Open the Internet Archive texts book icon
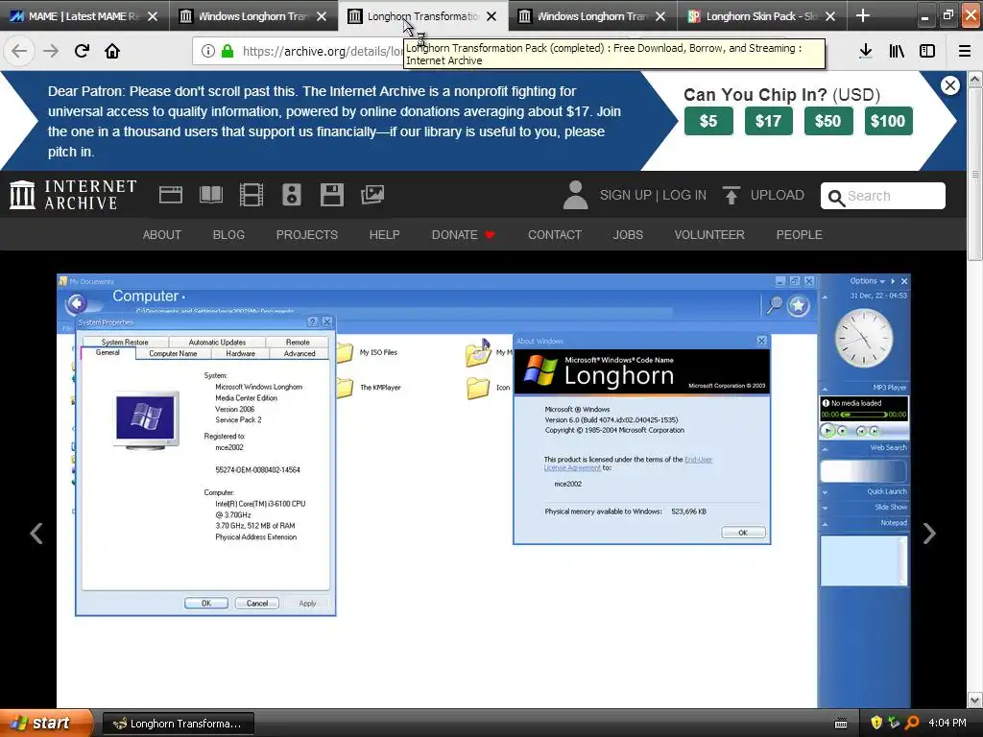This screenshot has height=737, width=983. click(x=210, y=195)
